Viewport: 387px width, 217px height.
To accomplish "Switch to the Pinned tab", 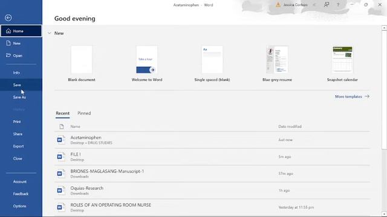I will coord(84,113).
